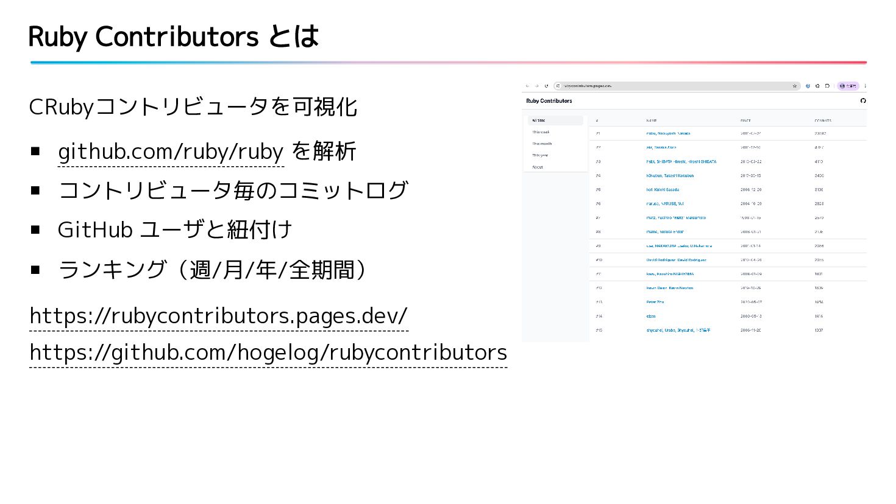Open contributor Peter Zhu
Image resolution: width=896 pixels, height=504 pixels.
(655, 302)
